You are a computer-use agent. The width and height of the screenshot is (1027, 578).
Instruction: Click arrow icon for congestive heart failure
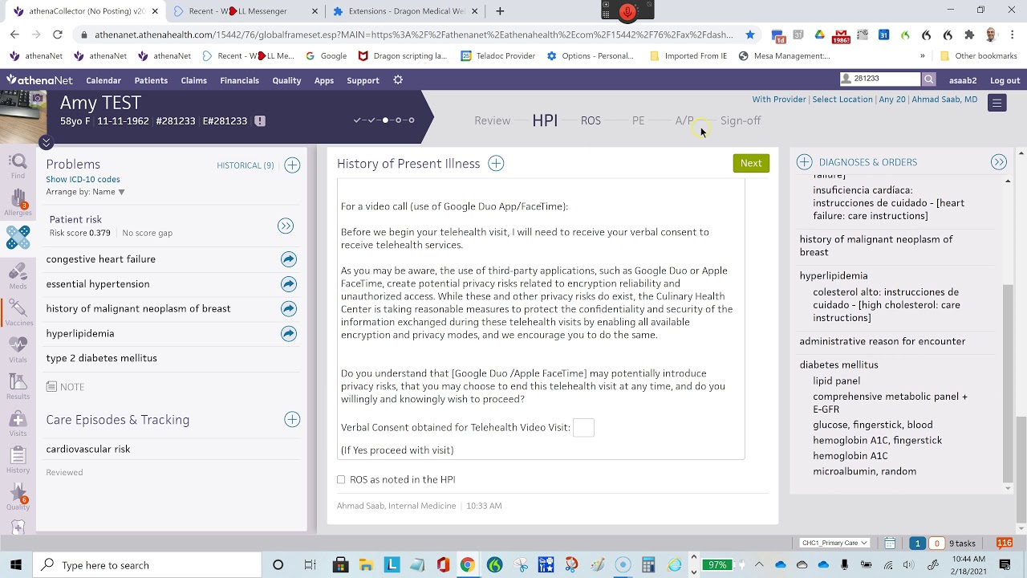289,259
